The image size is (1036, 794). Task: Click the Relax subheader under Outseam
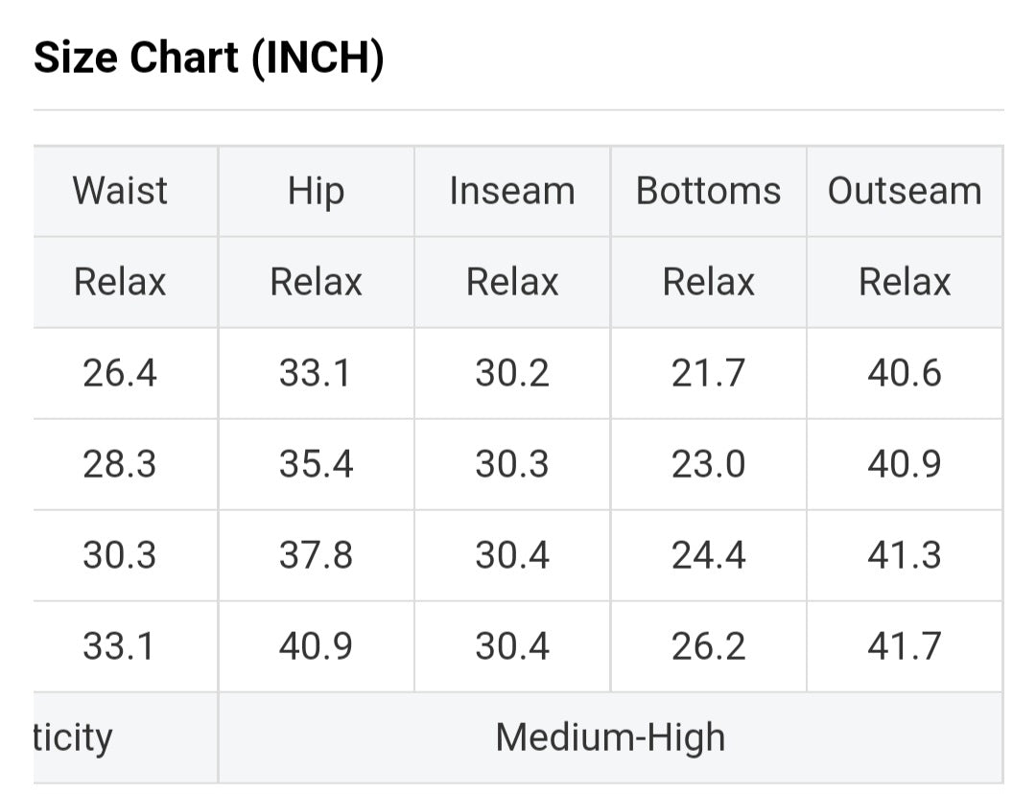coord(905,282)
